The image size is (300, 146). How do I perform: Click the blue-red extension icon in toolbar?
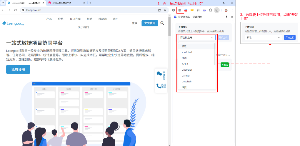click(x=186, y=10)
